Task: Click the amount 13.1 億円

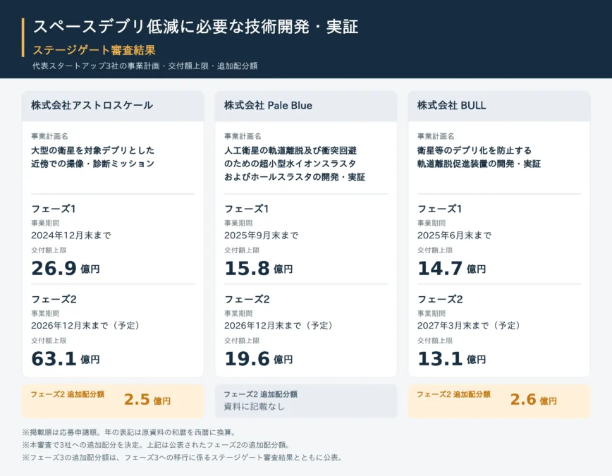Action: [x=451, y=359]
